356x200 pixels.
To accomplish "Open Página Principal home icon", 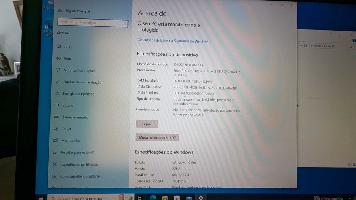I will coord(60,10).
